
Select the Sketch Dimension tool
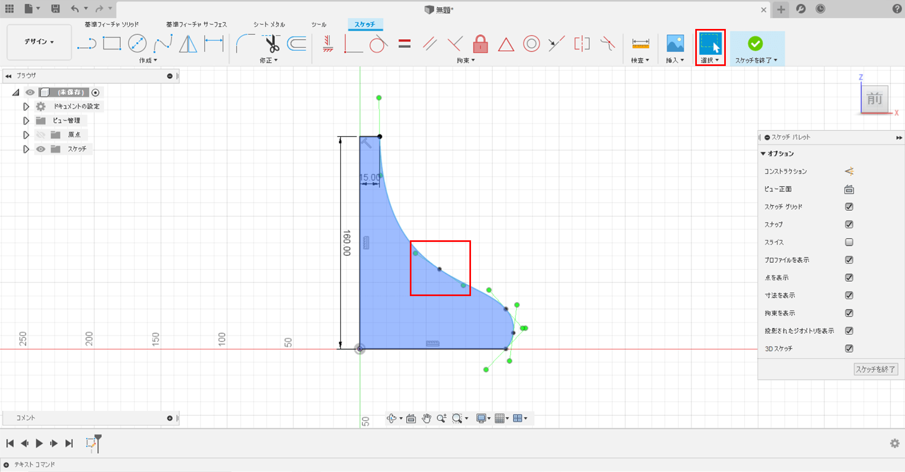pyautogui.click(x=214, y=43)
